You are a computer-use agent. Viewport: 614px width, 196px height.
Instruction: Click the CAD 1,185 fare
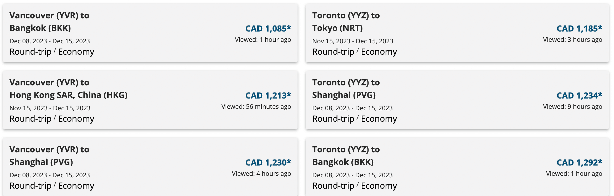pos(579,28)
